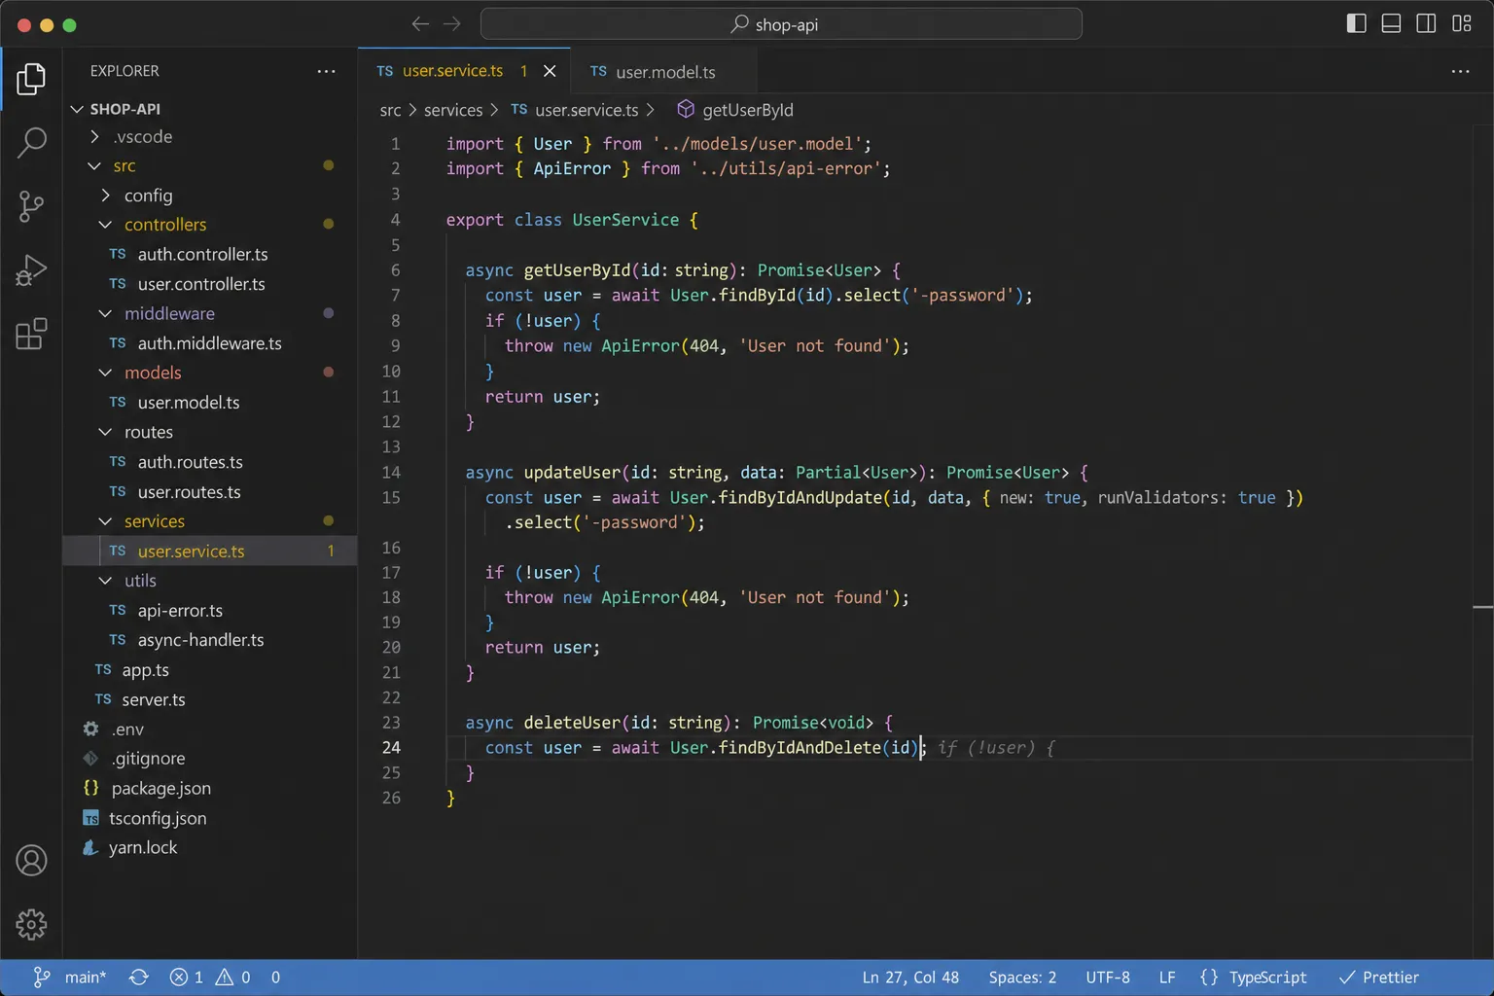Collapse the controllers folder
This screenshot has width=1494, height=996.
click(x=209, y=225)
